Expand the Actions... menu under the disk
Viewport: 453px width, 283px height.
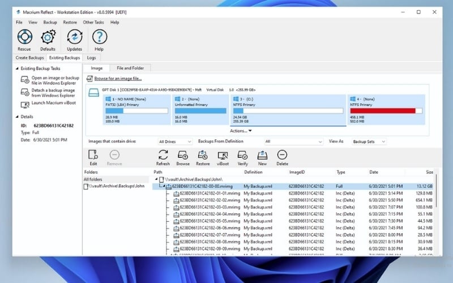coord(242,131)
